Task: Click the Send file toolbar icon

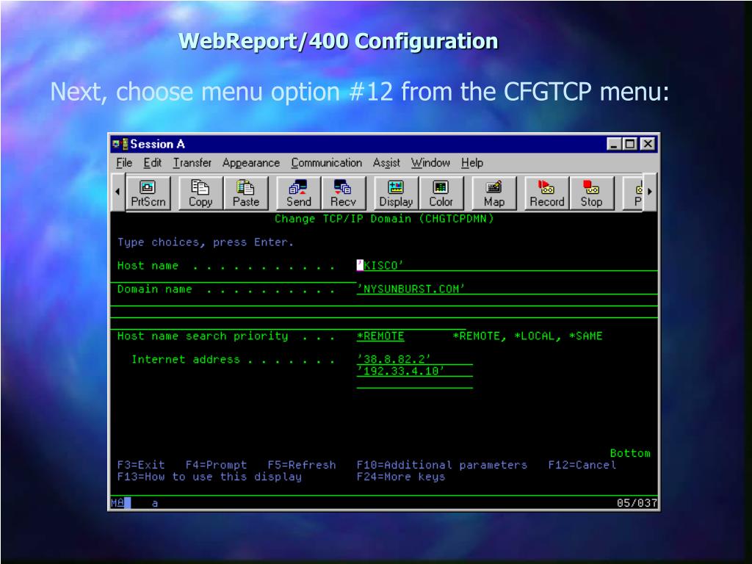Action: [298, 193]
